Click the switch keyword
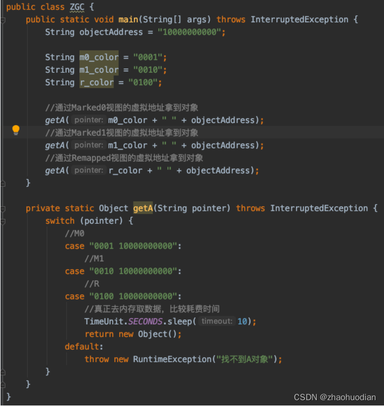The width and height of the screenshot is (384, 406). coord(60,221)
